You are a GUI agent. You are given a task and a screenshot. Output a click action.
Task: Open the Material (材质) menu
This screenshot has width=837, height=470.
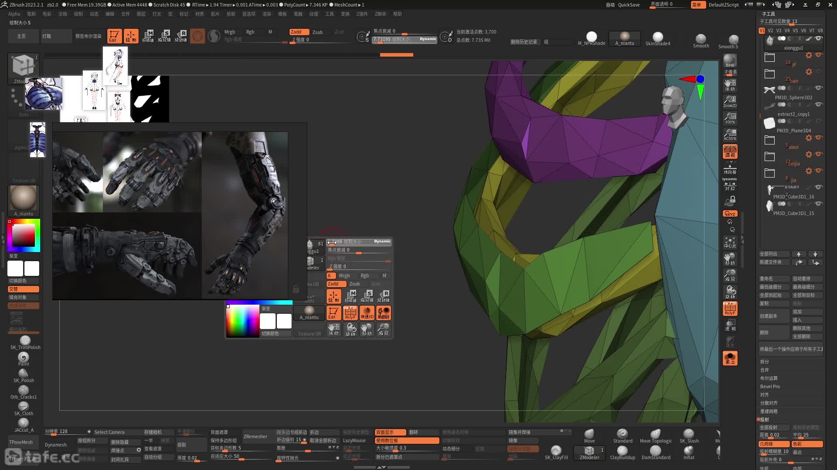click(x=200, y=14)
